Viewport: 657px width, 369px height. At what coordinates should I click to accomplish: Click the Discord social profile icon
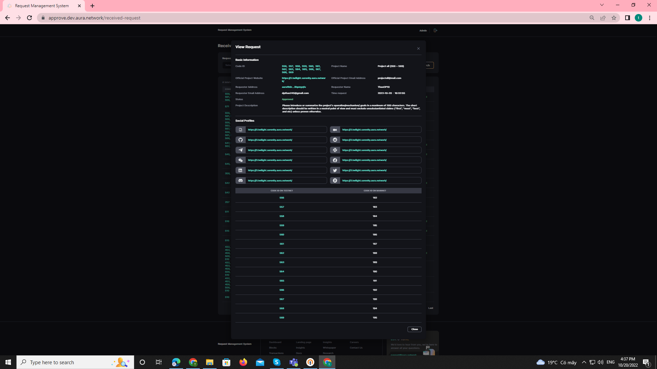tap(241, 180)
